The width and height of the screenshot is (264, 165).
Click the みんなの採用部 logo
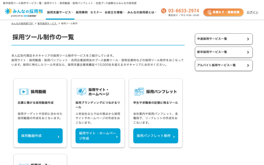(x=24, y=12)
